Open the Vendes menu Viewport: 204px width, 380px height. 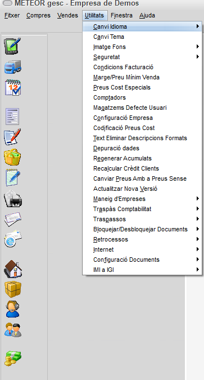[x=67, y=16]
